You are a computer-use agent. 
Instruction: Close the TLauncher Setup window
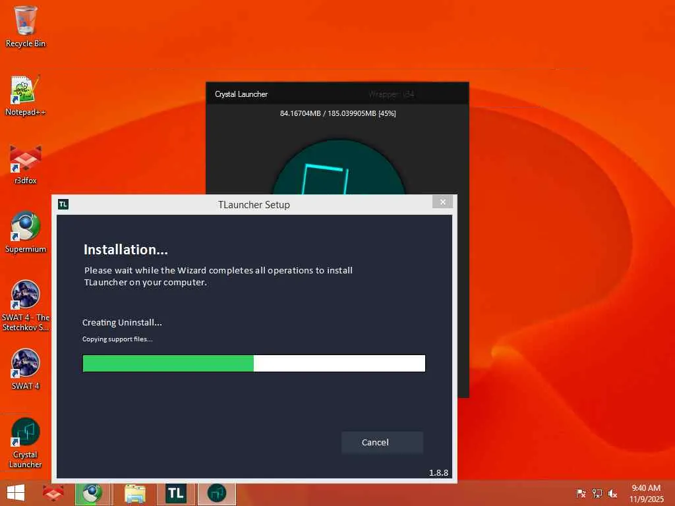coord(442,202)
